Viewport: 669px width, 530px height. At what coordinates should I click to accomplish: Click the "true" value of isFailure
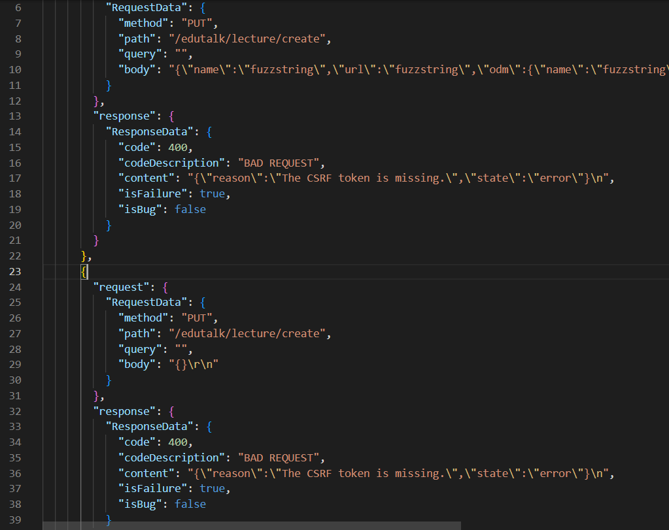coord(211,193)
